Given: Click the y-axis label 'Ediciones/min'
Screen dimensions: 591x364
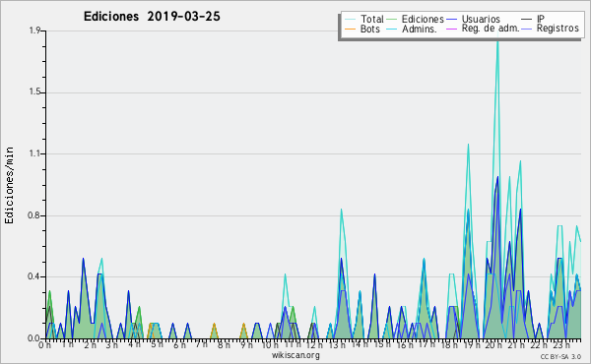Looking at the screenshot, I should [x=9, y=185].
